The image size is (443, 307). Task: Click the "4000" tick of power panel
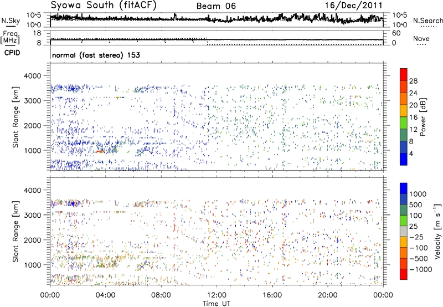pos(33,76)
